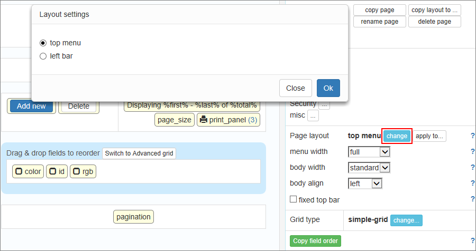This screenshot has height=251, width=476.
Task: Click the Switch to Advanced grid button
Action: pyautogui.click(x=139, y=153)
